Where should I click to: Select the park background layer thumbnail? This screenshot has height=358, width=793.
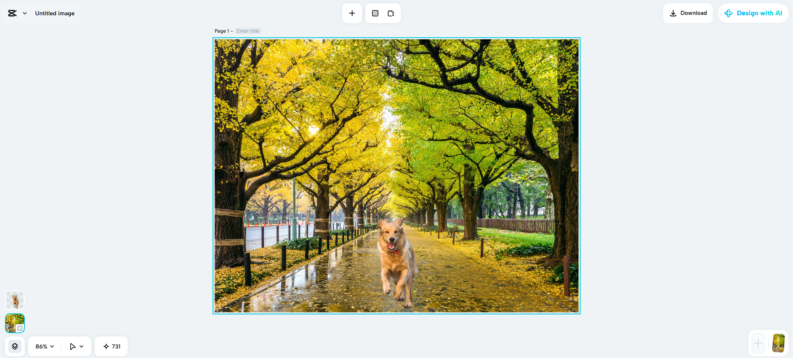coord(15,323)
